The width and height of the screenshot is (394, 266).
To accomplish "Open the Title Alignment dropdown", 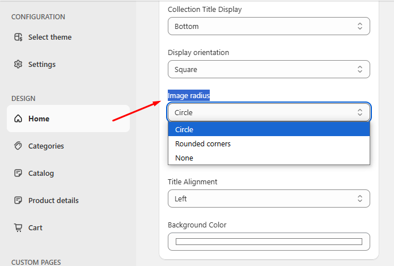I will coord(269,199).
